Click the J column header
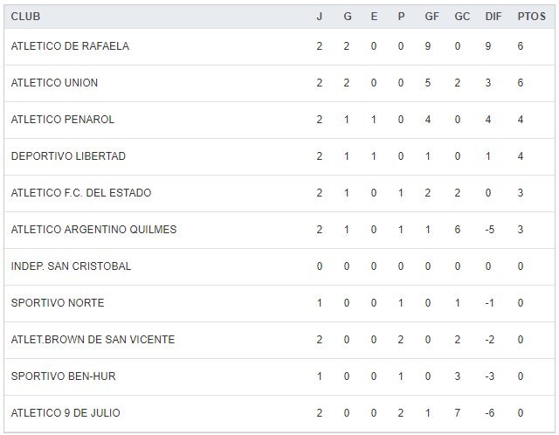This screenshot has height=435, width=559. click(320, 17)
